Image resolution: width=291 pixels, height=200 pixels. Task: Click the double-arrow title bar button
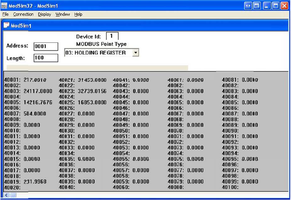point(248,6)
